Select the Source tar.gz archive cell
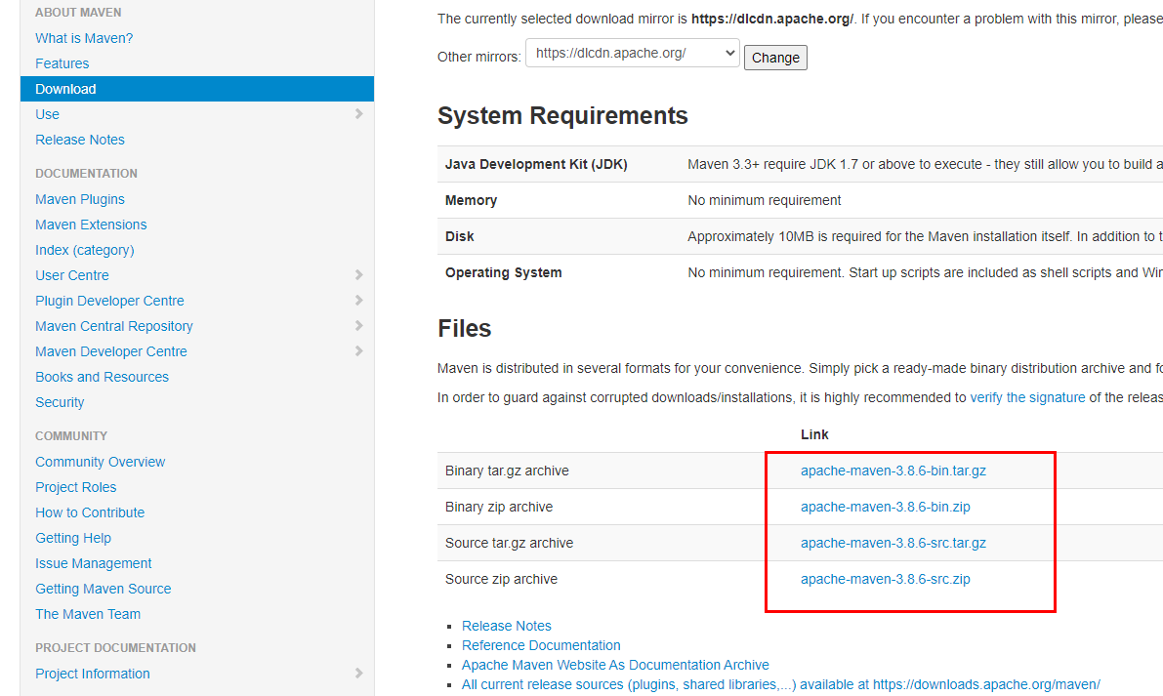This screenshot has width=1163, height=696. pos(509,544)
